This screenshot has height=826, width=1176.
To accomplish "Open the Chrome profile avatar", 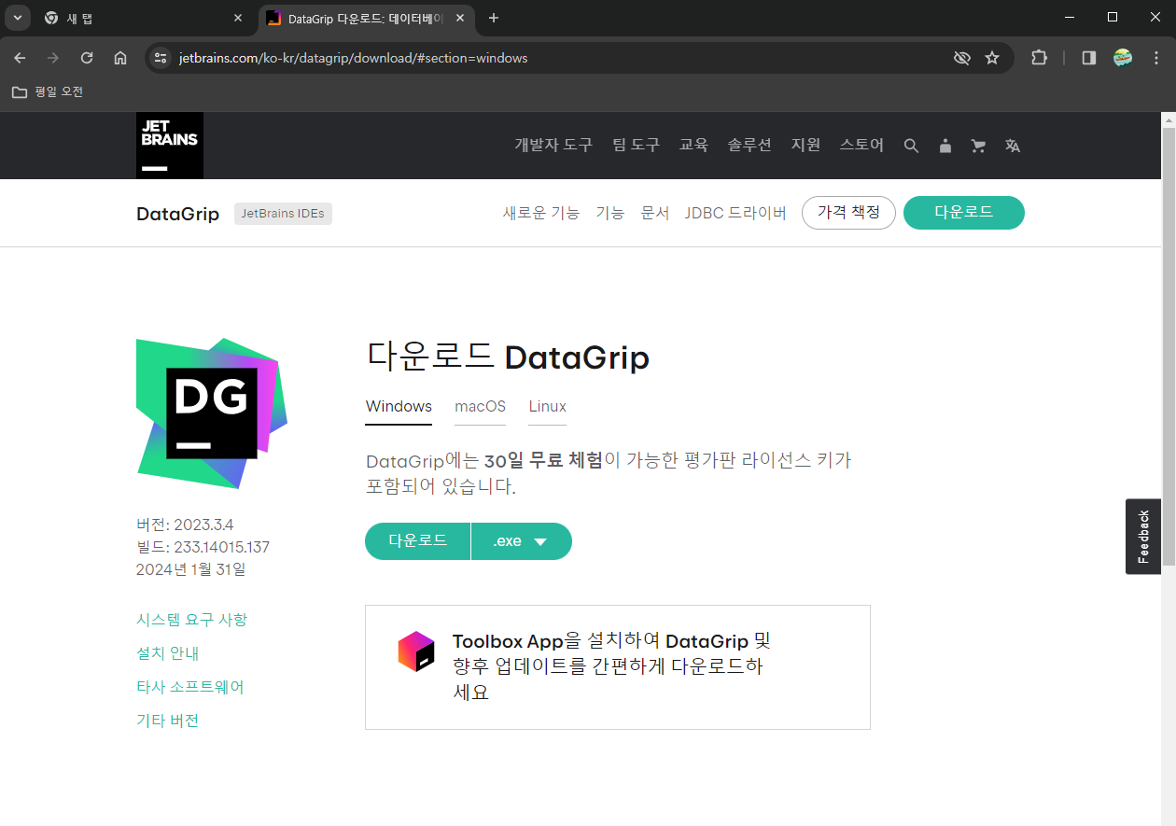I will coord(1123,58).
